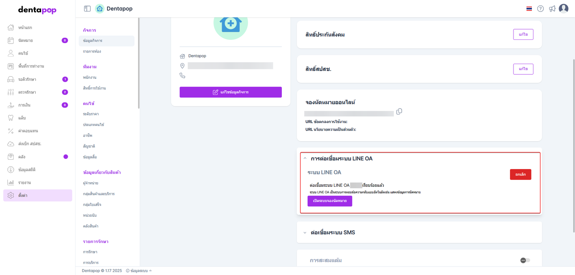This screenshot has height=275, width=575.
Task: Open ระดับราคา settings page
Action: pyautogui.click(x=90, y=114)
